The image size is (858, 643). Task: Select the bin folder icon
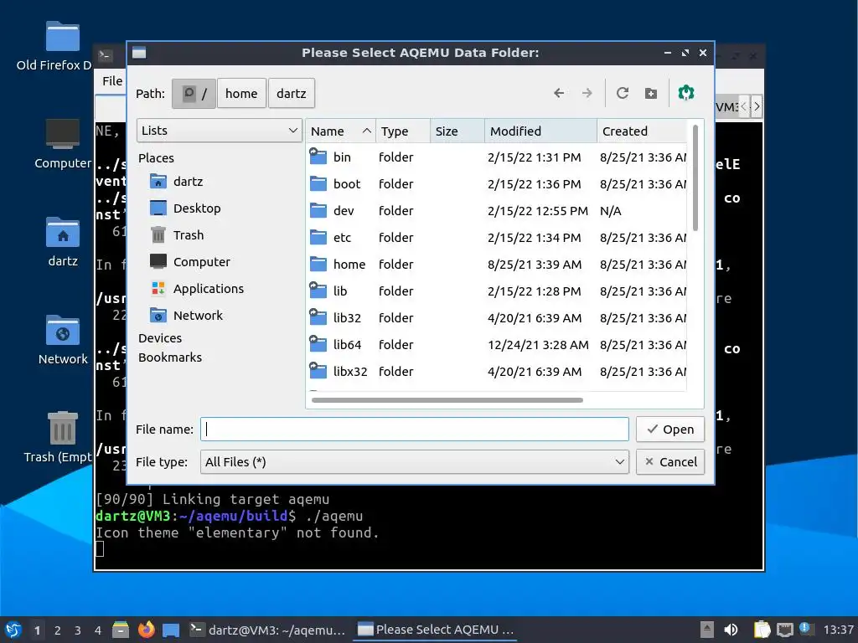(x=318, y=157)
